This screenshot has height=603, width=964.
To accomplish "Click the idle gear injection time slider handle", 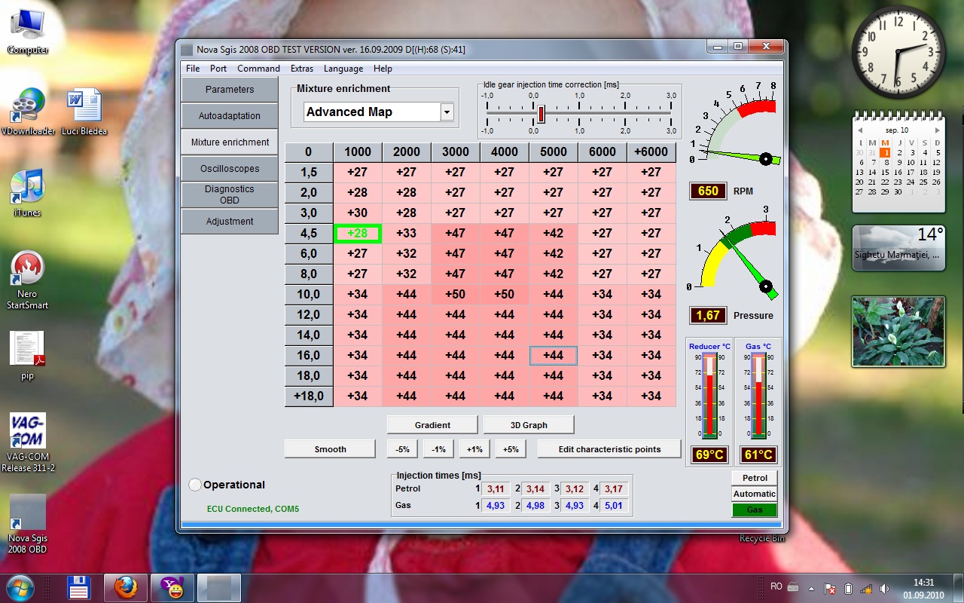I will (541, 114).
